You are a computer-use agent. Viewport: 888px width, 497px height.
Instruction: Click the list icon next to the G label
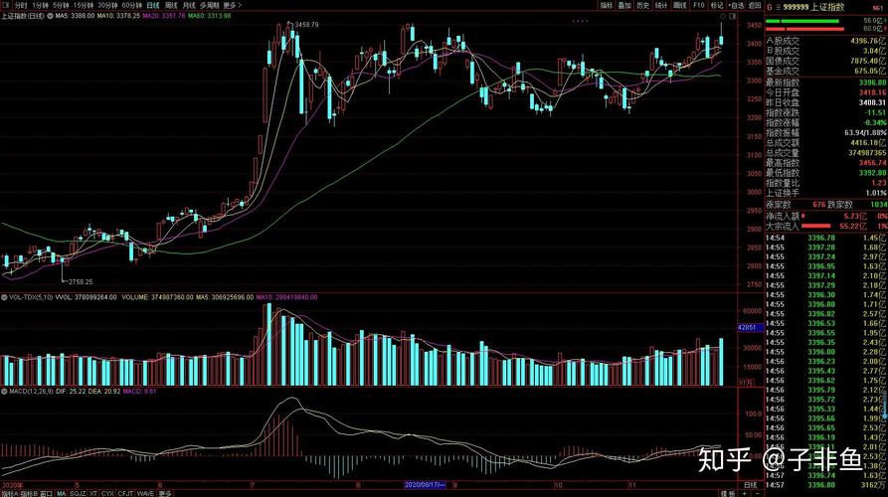coord(777,7)
